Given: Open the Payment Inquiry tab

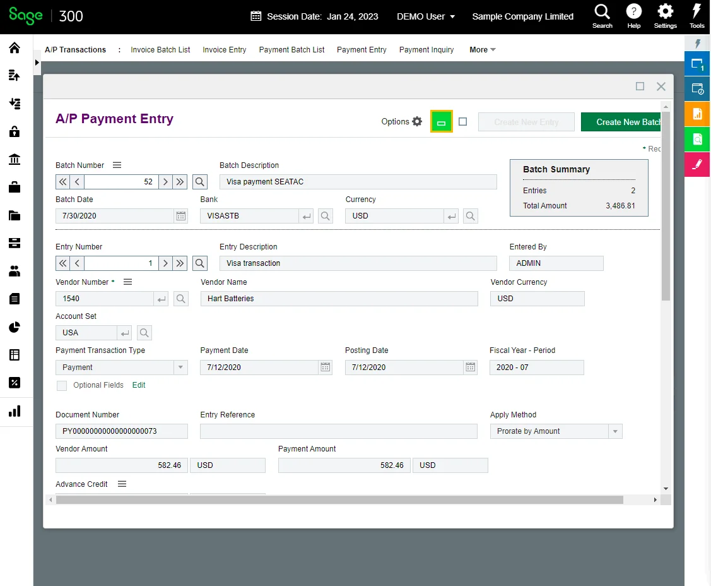Looking at the screenshot, I should pos(426,50).
